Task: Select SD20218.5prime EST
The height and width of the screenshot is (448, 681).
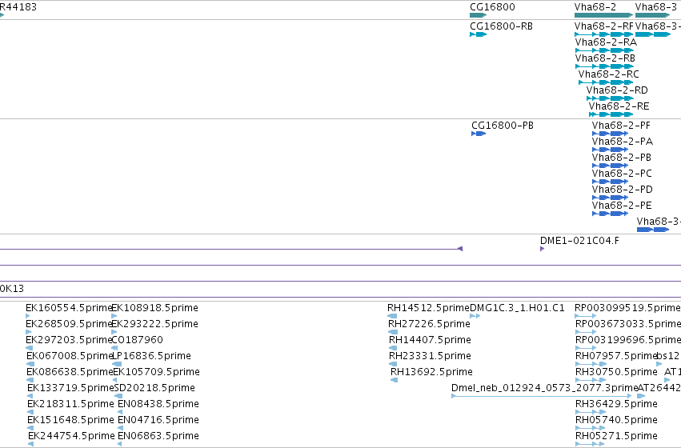Action: (x=154, y=388)
